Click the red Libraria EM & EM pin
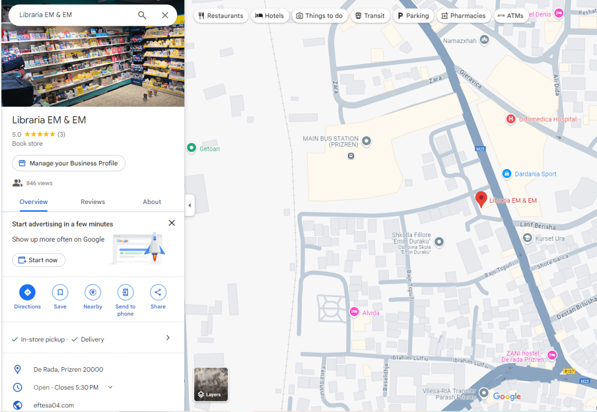 pyautogui.click(x=481, y=199)
